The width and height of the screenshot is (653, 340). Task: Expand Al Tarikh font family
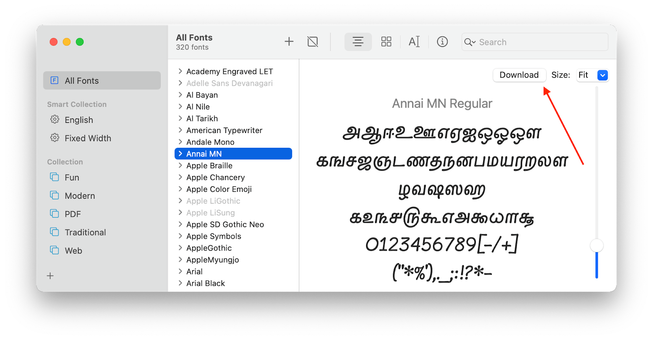[180, 118]
